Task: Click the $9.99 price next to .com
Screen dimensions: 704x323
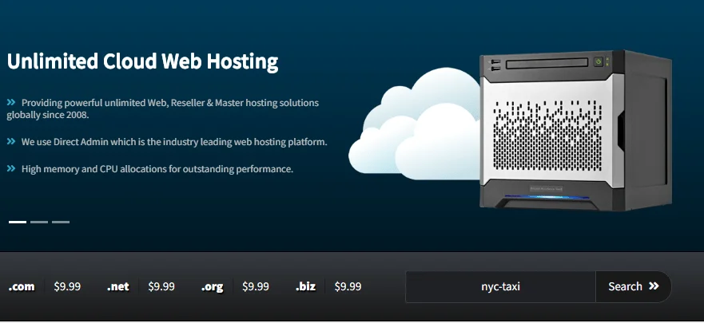Action: 67,286
